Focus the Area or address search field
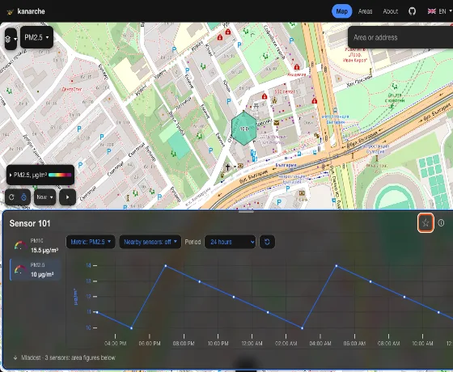This screenshot has height=372, width=453. (400, 37)
